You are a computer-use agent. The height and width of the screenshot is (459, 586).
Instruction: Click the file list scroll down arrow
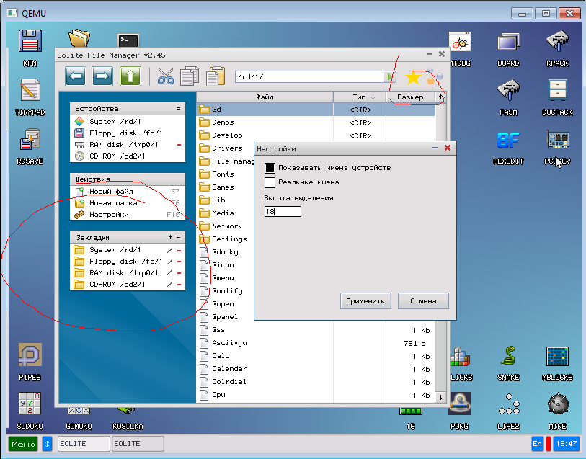(x=440, y=396)
